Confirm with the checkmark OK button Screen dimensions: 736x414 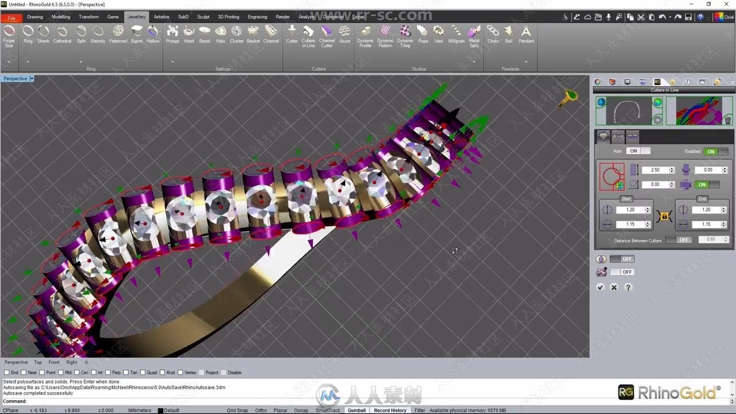click(x=600, y=287)
